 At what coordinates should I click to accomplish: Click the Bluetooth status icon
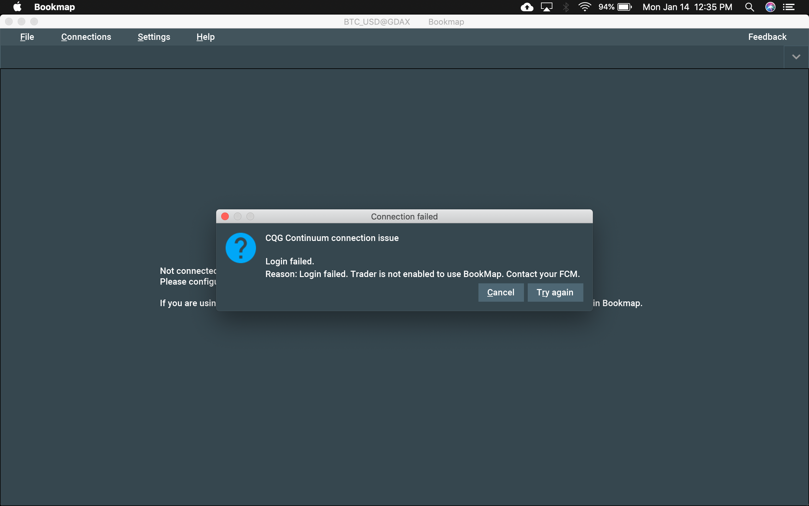point(566,7)
